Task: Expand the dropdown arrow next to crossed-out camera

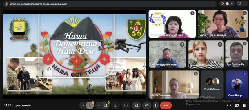Action: click(x=232, y=4)
